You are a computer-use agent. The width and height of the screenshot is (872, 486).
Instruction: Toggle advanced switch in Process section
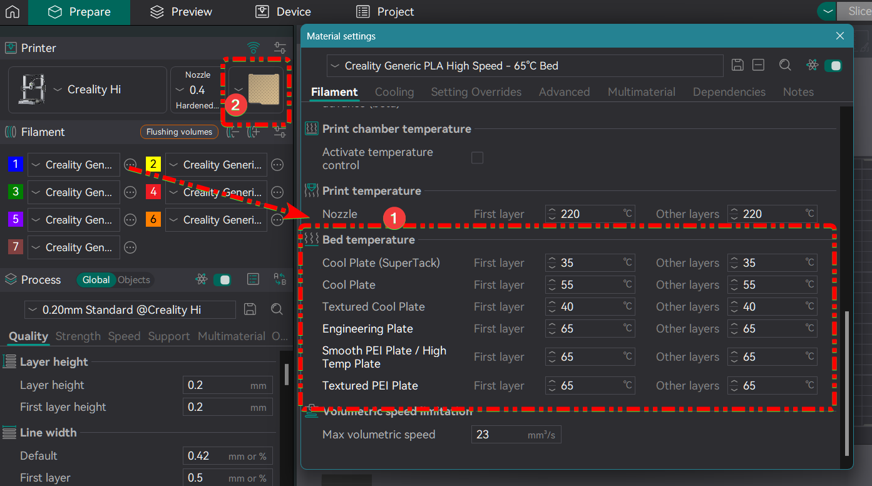click(x=222, y=280)
